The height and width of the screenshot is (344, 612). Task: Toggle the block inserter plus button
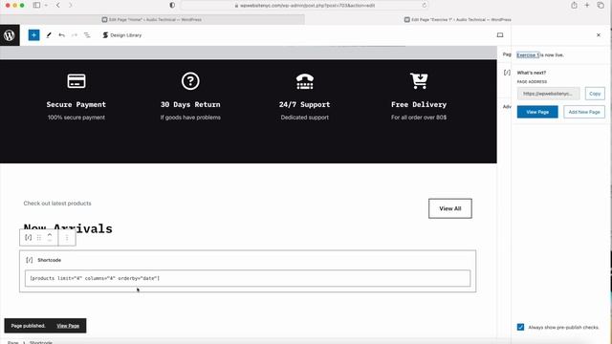[34, 35]
